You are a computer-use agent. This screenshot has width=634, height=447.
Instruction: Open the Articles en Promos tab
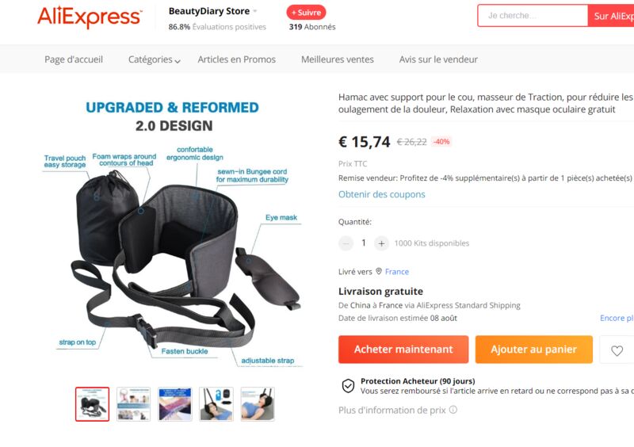236,59
